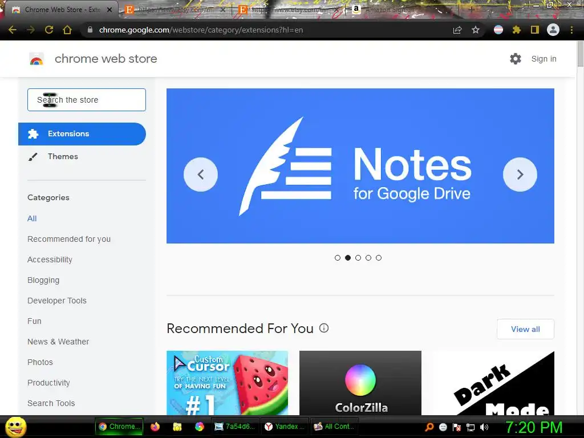Open the Productivity category
This screenshot has width=584, height=438.
[49, 383]
